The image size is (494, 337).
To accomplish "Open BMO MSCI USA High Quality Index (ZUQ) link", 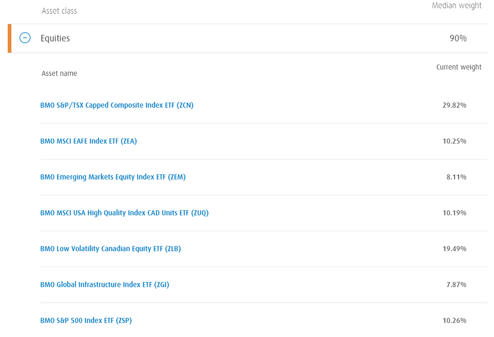I will [124, 213].
